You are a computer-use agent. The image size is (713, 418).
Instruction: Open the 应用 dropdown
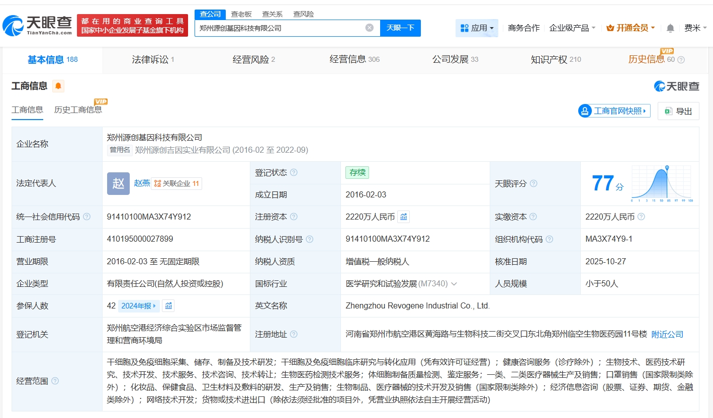click(477, 28)
